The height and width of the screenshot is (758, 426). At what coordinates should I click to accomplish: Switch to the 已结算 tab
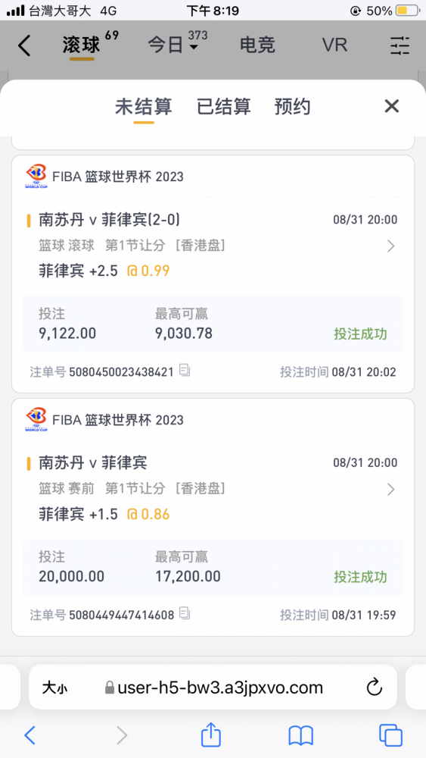point(223,107)
